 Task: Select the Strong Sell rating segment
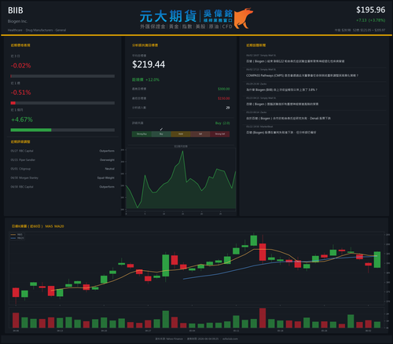point(220,134)
